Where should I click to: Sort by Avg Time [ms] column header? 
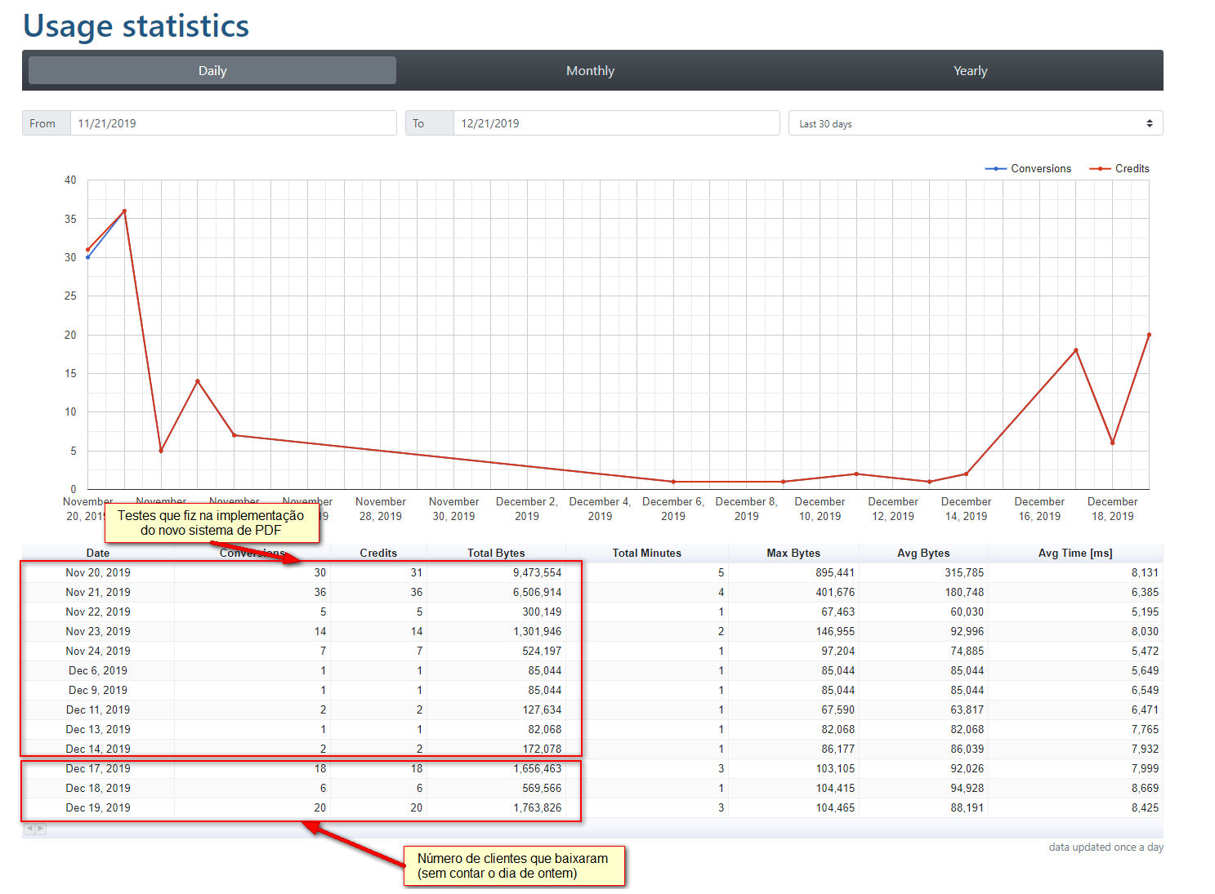point(1074,553)
